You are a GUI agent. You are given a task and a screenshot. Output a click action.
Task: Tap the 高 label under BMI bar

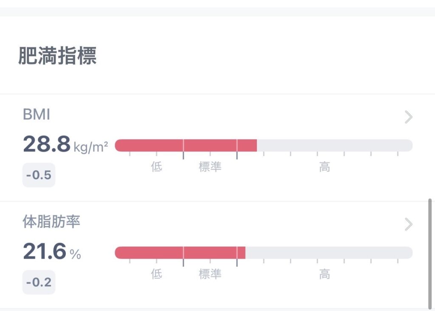click(x=325, y=167)
